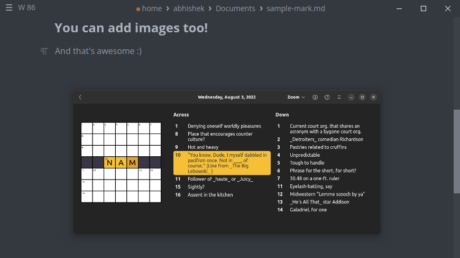
Task: Click the 'Documents' breadcrumb in the title path
Action: pyautogui.click(x=235, y=8)
